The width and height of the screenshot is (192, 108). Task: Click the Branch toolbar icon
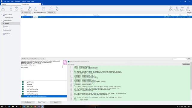30,8
